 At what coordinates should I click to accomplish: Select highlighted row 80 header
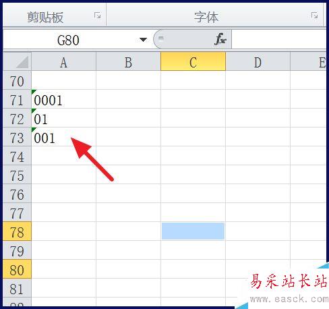[17, 269]
